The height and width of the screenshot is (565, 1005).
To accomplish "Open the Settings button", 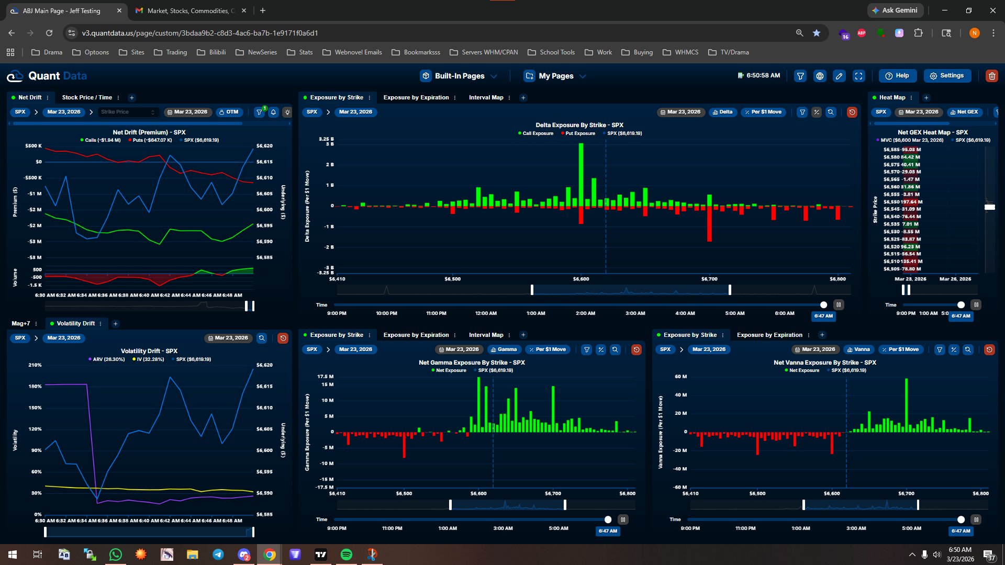I will (947, 76).
